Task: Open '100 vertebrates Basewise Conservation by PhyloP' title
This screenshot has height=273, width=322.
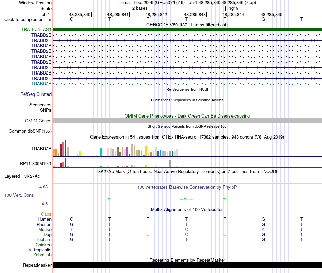Action: pyautogui.click(x=187, y=187)
